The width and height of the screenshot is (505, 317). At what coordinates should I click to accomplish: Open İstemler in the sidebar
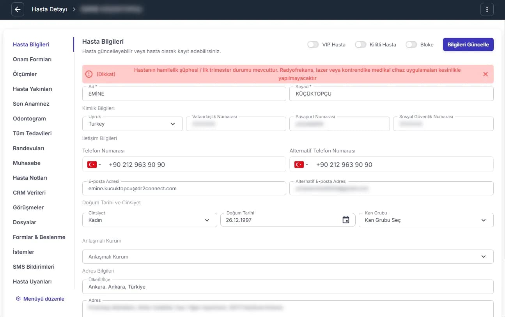tap(23, 252)
